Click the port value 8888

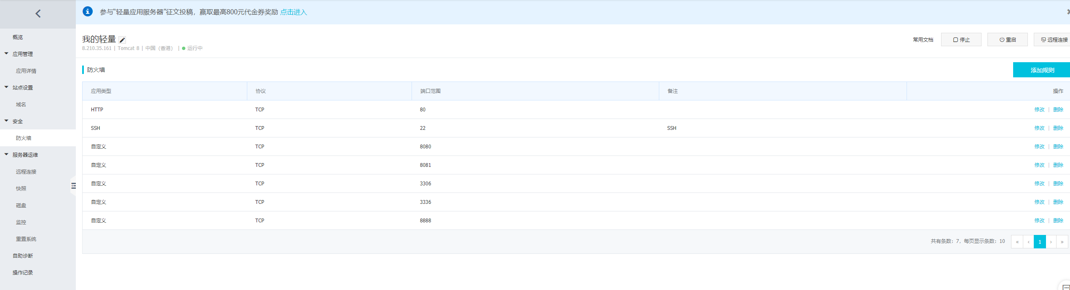(x=425, y=220)
